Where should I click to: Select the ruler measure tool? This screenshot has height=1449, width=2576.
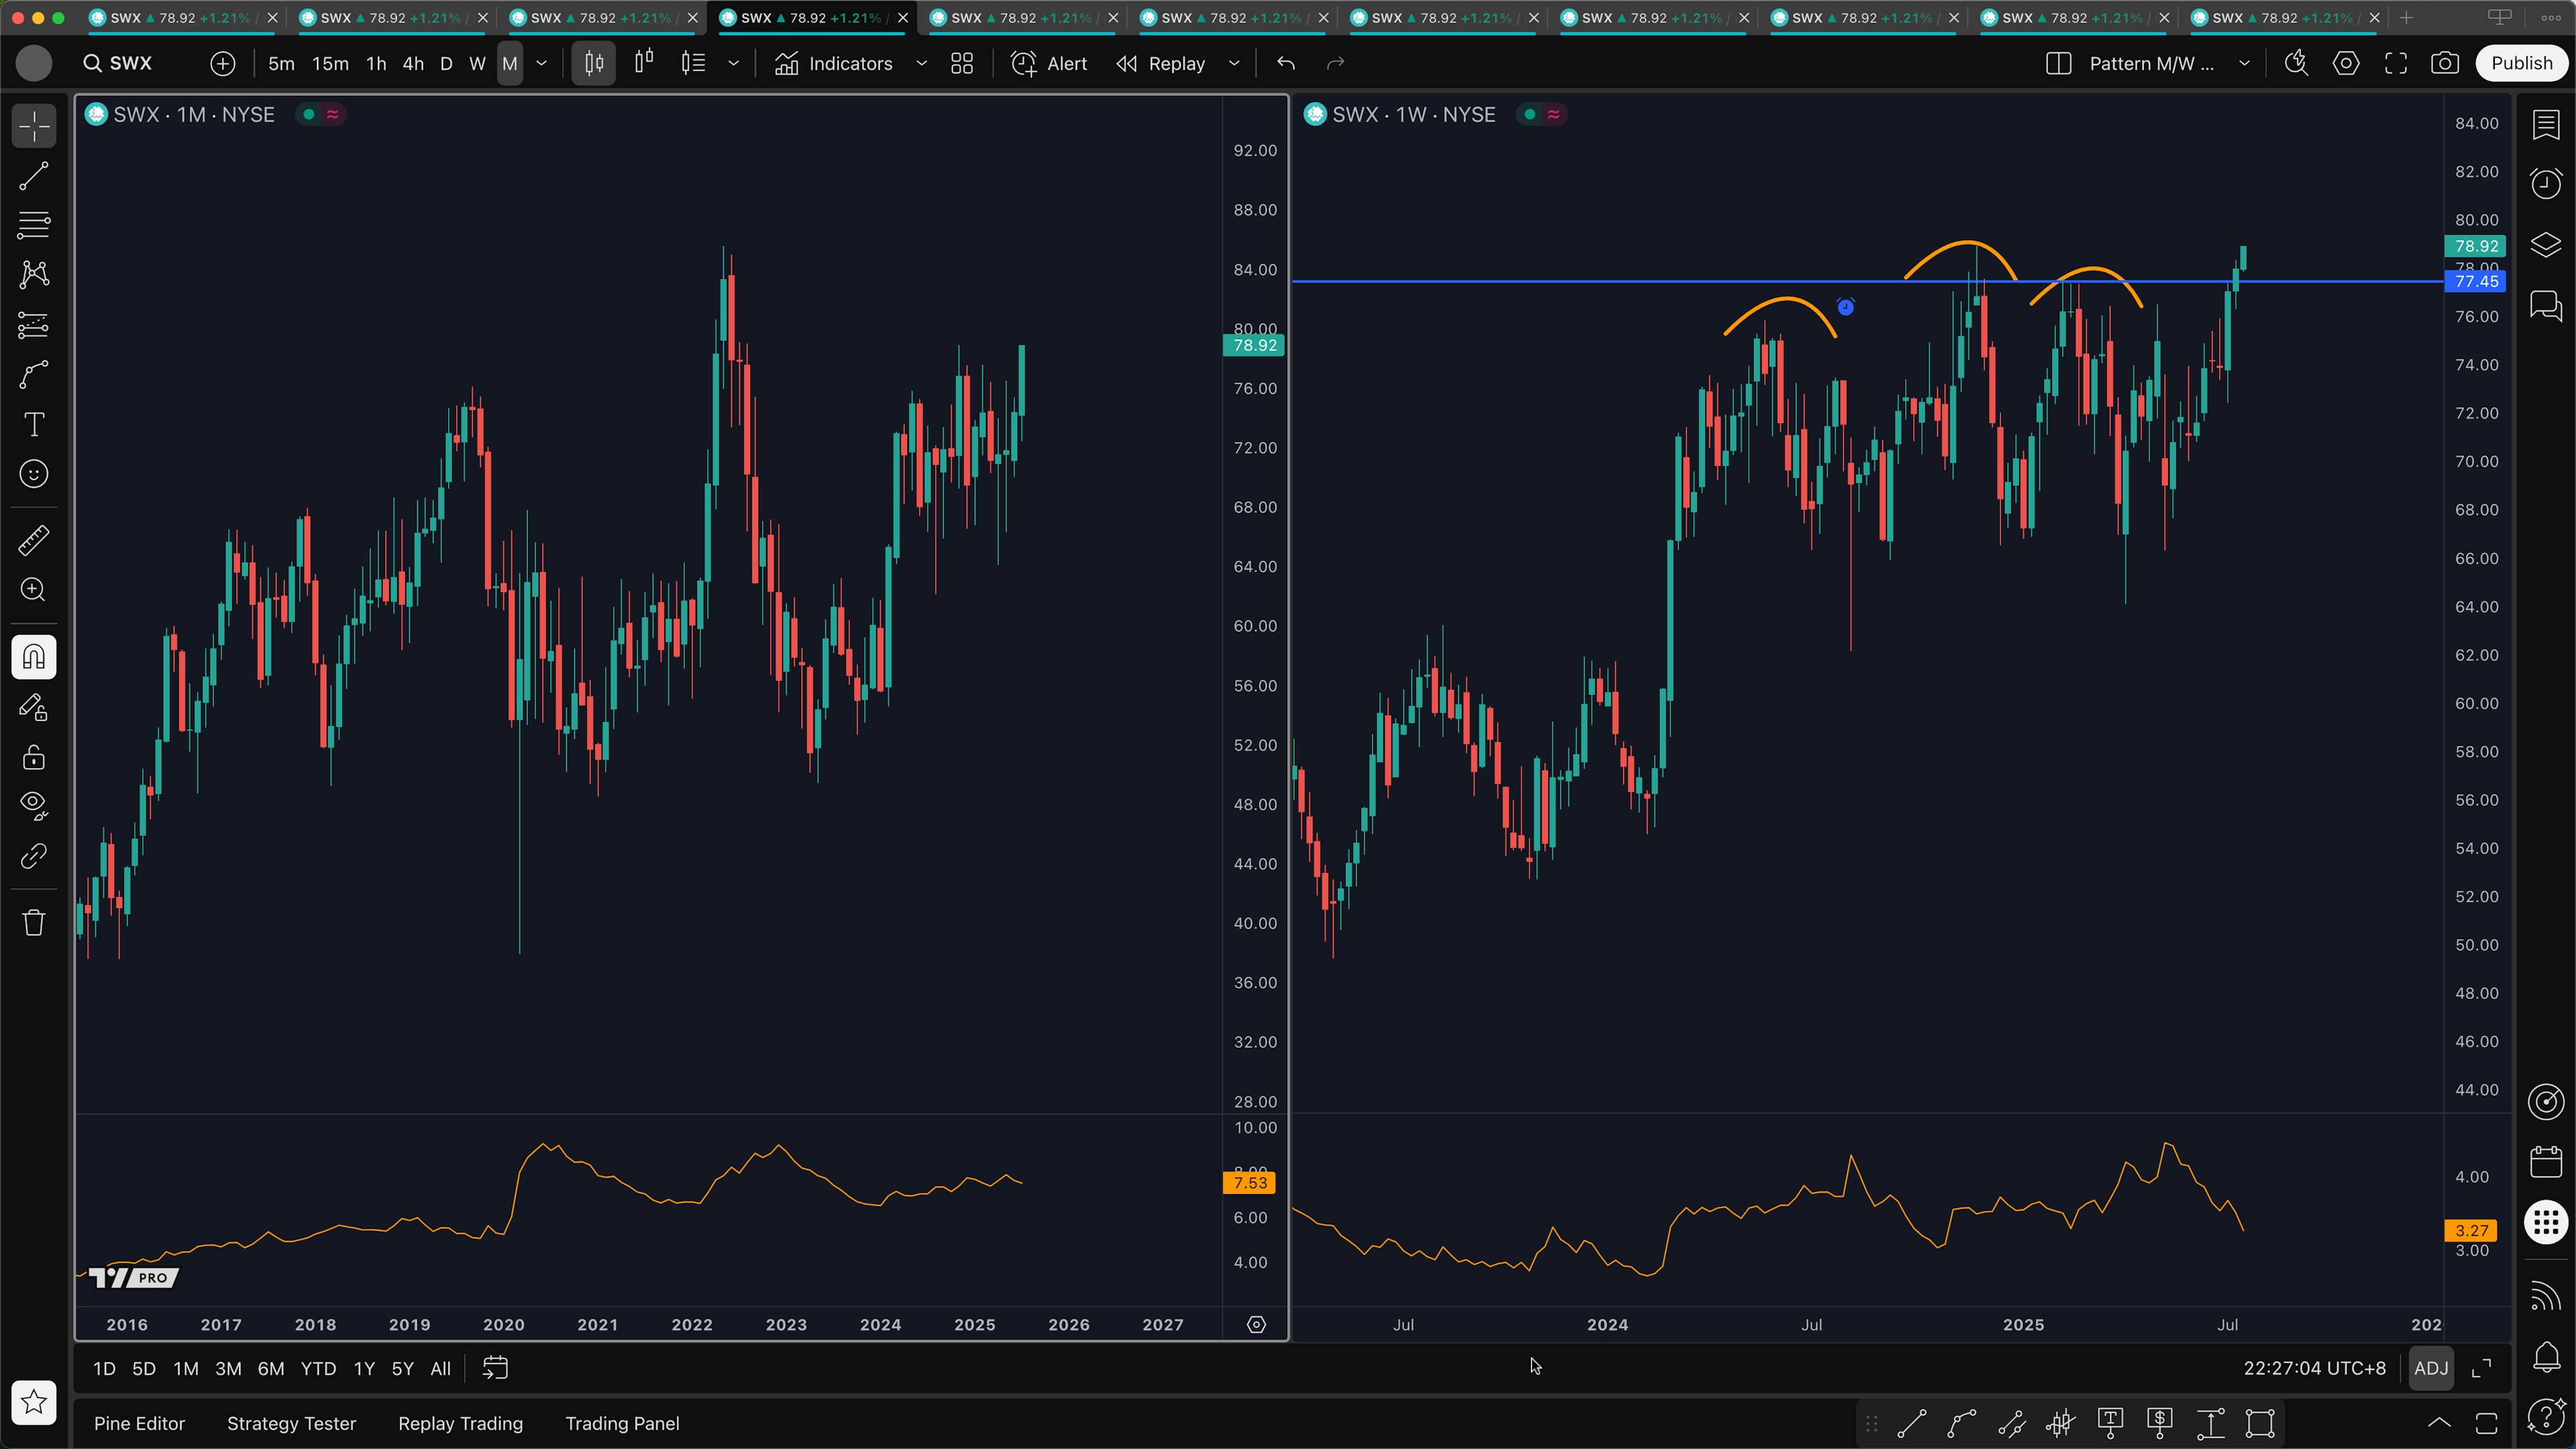tap(34, 540)
